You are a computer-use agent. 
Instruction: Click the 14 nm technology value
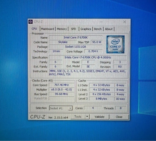coord(56,51)
